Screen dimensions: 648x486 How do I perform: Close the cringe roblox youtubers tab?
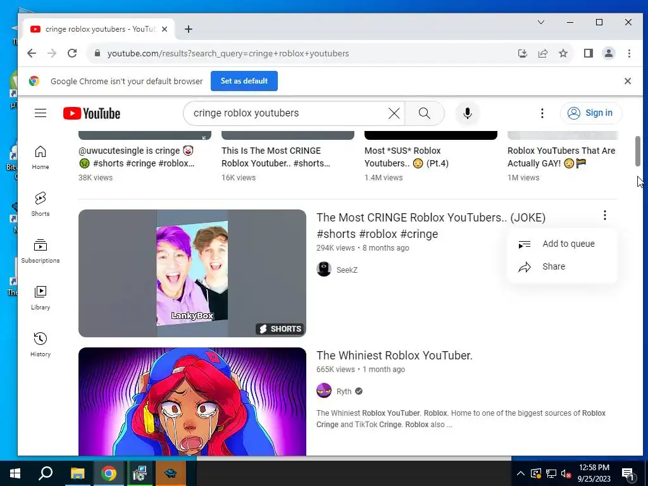[x=165, y=29]
